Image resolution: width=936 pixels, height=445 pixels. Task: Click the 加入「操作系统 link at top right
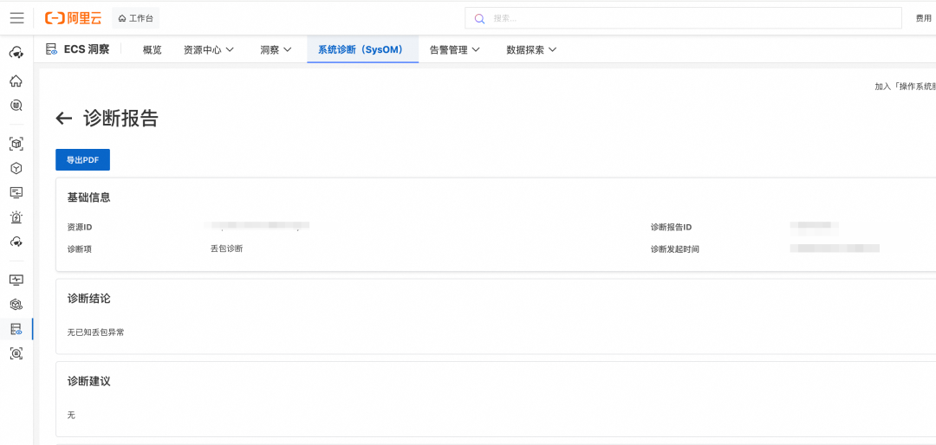(905, 87)
